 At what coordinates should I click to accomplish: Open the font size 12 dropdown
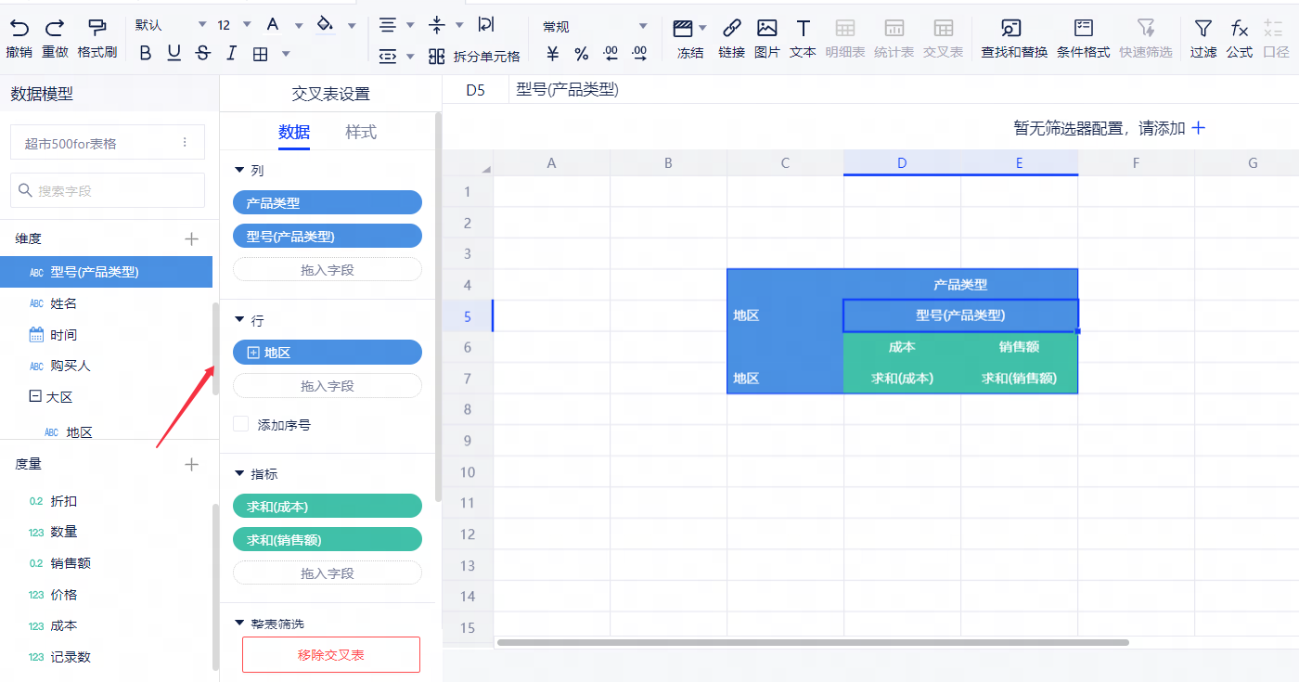234,25
